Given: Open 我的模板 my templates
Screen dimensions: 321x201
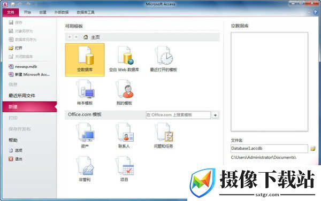Looking at the screenshot, I should pyautogui.click(x=124, y=93).
